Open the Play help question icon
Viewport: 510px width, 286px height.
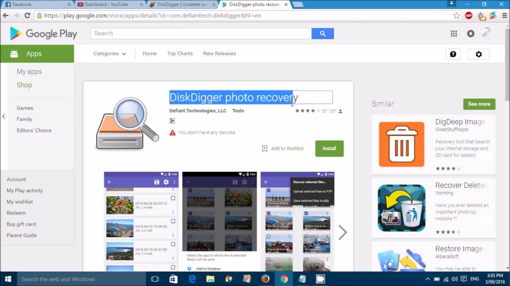tap(453, 54)
